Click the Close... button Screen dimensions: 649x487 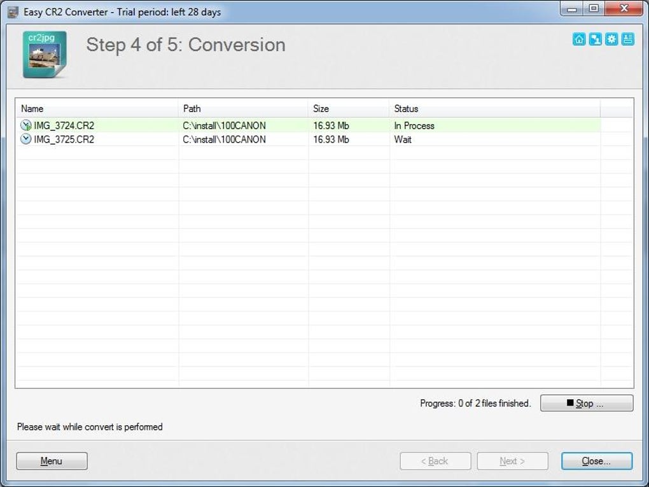click(596, 461)
